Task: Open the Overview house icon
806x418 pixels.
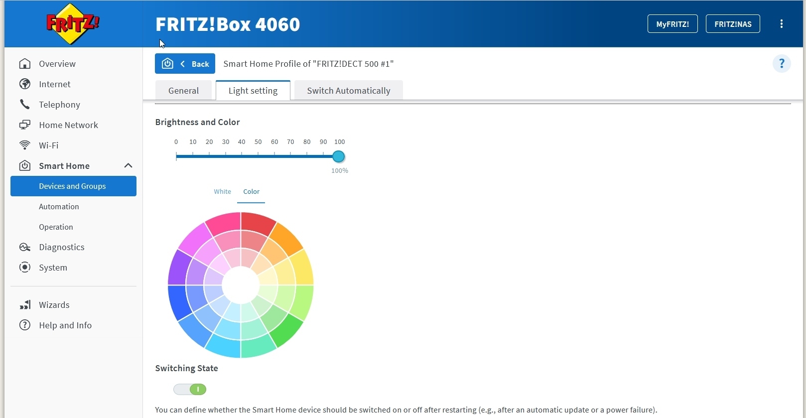Action: tap(25, 64)
